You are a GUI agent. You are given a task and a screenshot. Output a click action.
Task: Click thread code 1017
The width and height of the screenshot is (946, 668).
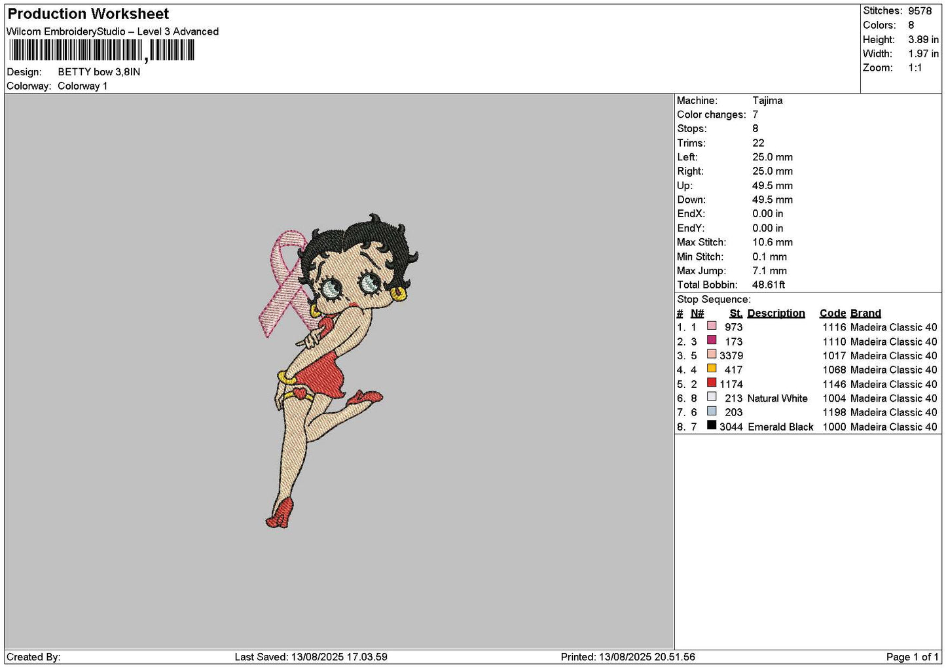(835, 356)
